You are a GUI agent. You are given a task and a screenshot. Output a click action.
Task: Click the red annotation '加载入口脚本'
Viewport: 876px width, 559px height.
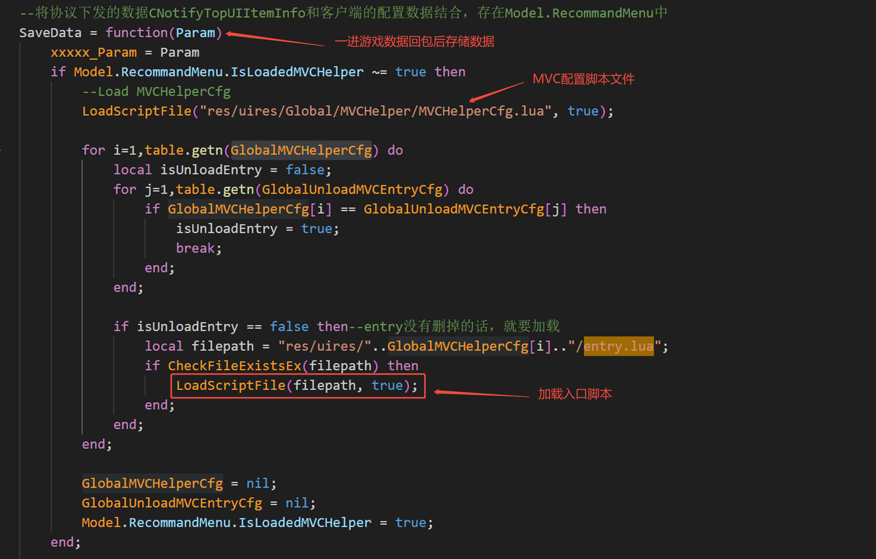[x=574, y=394]
